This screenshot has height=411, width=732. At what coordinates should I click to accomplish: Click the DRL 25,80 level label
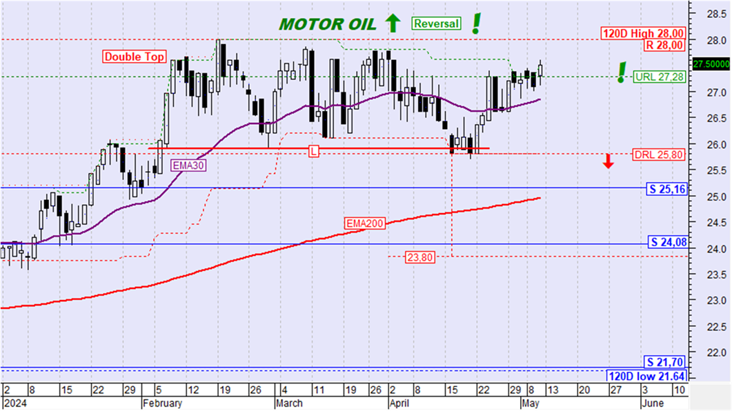pos(659,154)
